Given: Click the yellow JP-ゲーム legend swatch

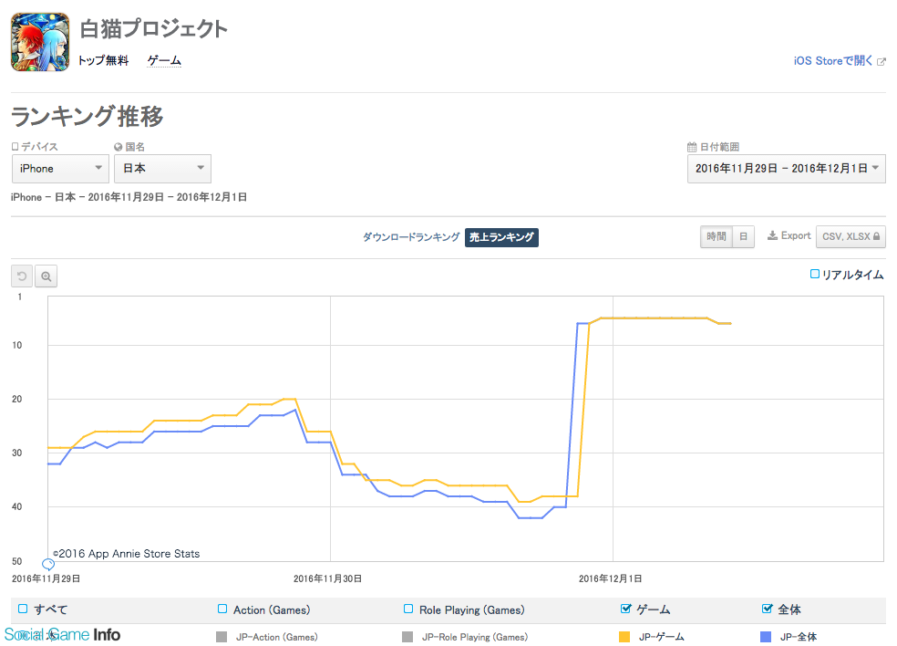Looking at the screenshot, I should pos(624,637).
